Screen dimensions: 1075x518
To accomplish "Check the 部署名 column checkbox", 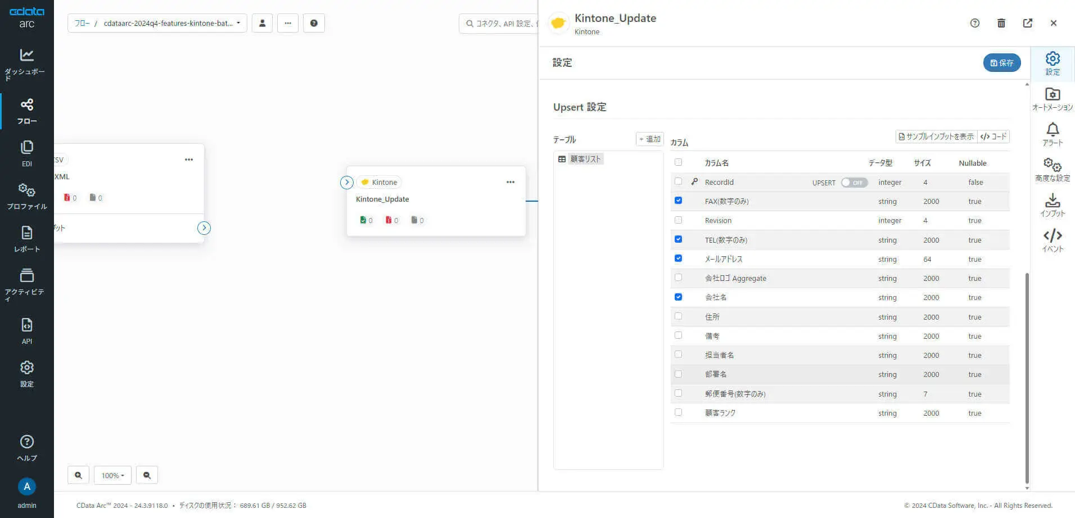I will (678, 374).
